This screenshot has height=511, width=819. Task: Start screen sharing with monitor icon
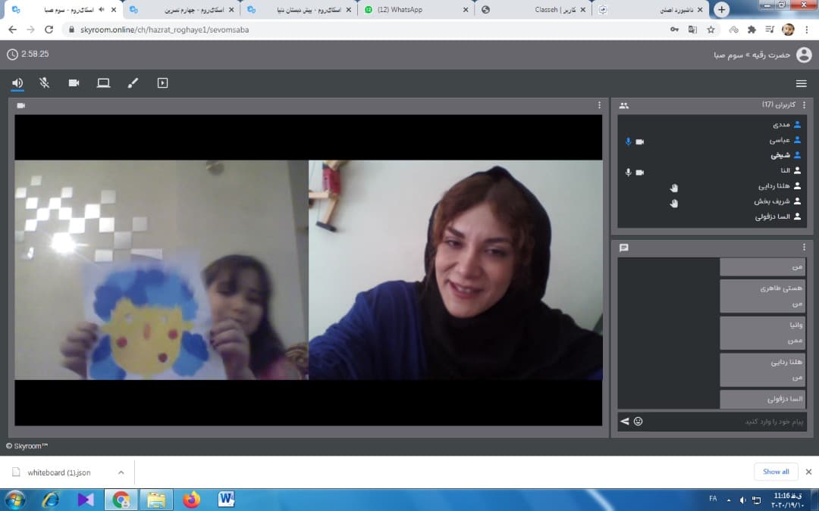click(103, 83)
